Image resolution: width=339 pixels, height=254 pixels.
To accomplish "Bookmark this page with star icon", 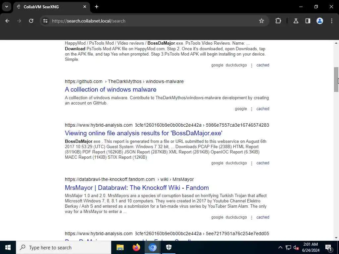I will click(262, 21).
